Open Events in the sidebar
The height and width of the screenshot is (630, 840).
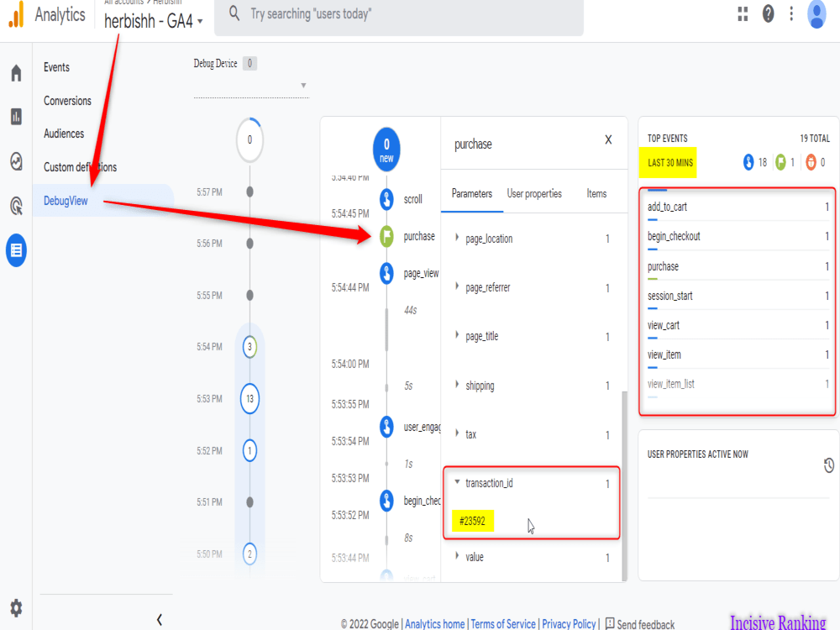(x=56, y=67)
